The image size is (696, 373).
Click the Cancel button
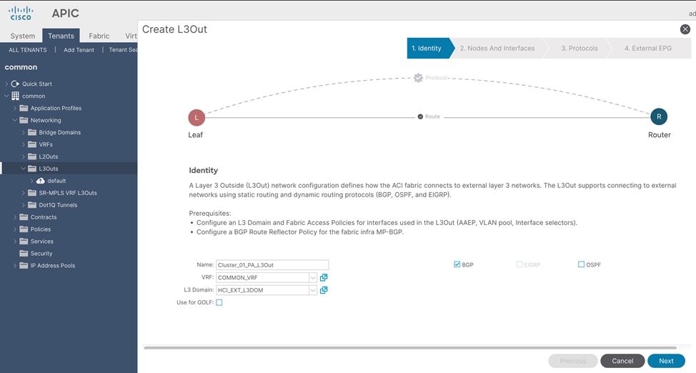tap(622, 361)
